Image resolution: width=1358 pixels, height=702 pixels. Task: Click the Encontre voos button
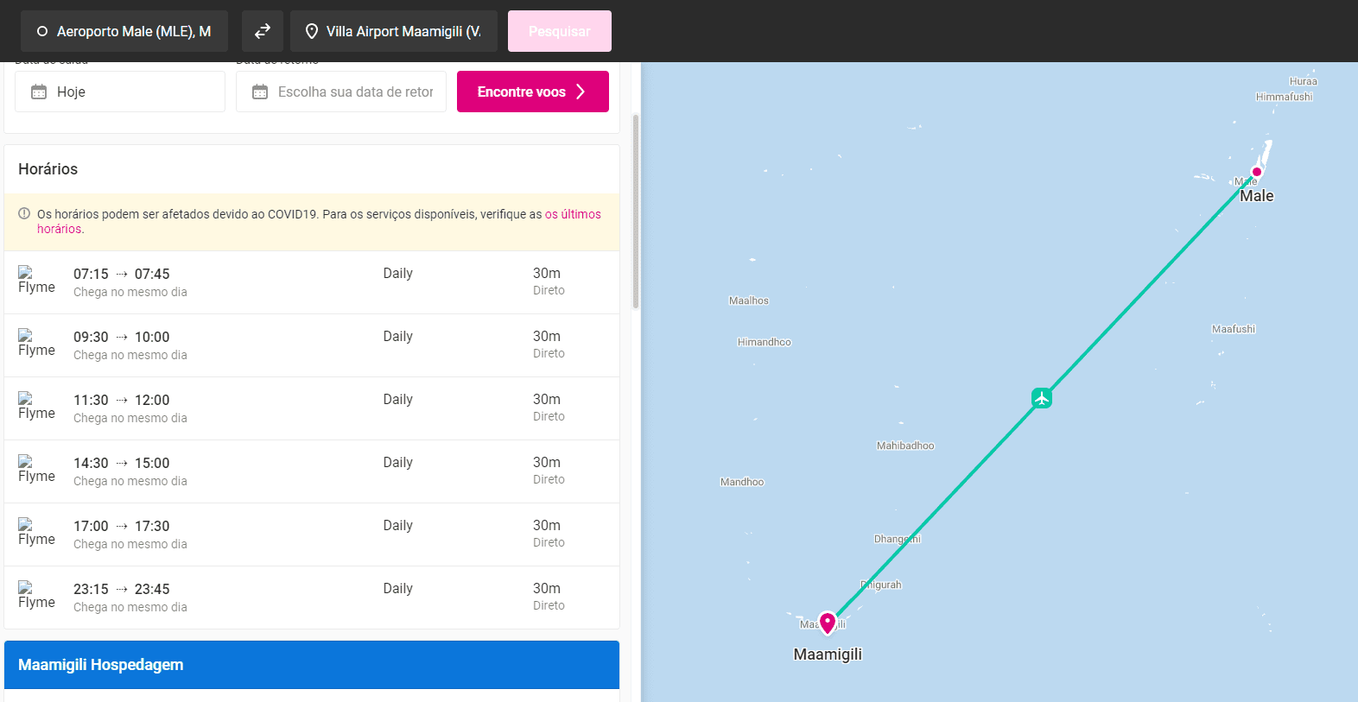pyautogui.click(x=533, y=92)
